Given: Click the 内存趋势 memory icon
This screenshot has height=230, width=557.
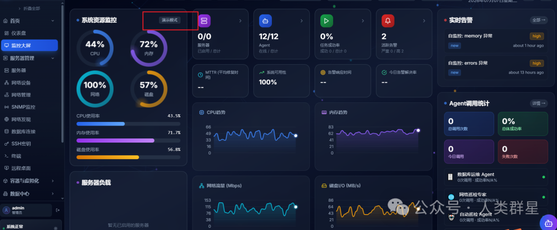Looking at the screenshot, I should [x=324, y=112].
